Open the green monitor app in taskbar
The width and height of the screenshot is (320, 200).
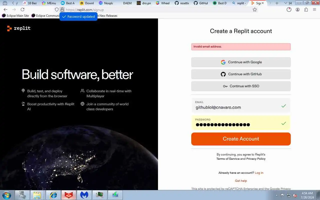[100, 195]
